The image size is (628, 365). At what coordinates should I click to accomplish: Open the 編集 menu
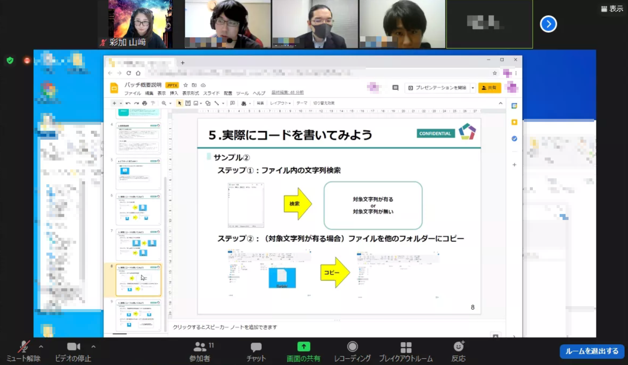click(x=149, y=93)
